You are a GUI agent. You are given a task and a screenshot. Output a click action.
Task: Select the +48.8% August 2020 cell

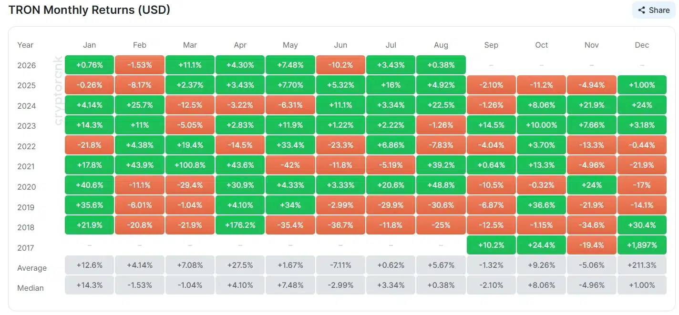441,184
